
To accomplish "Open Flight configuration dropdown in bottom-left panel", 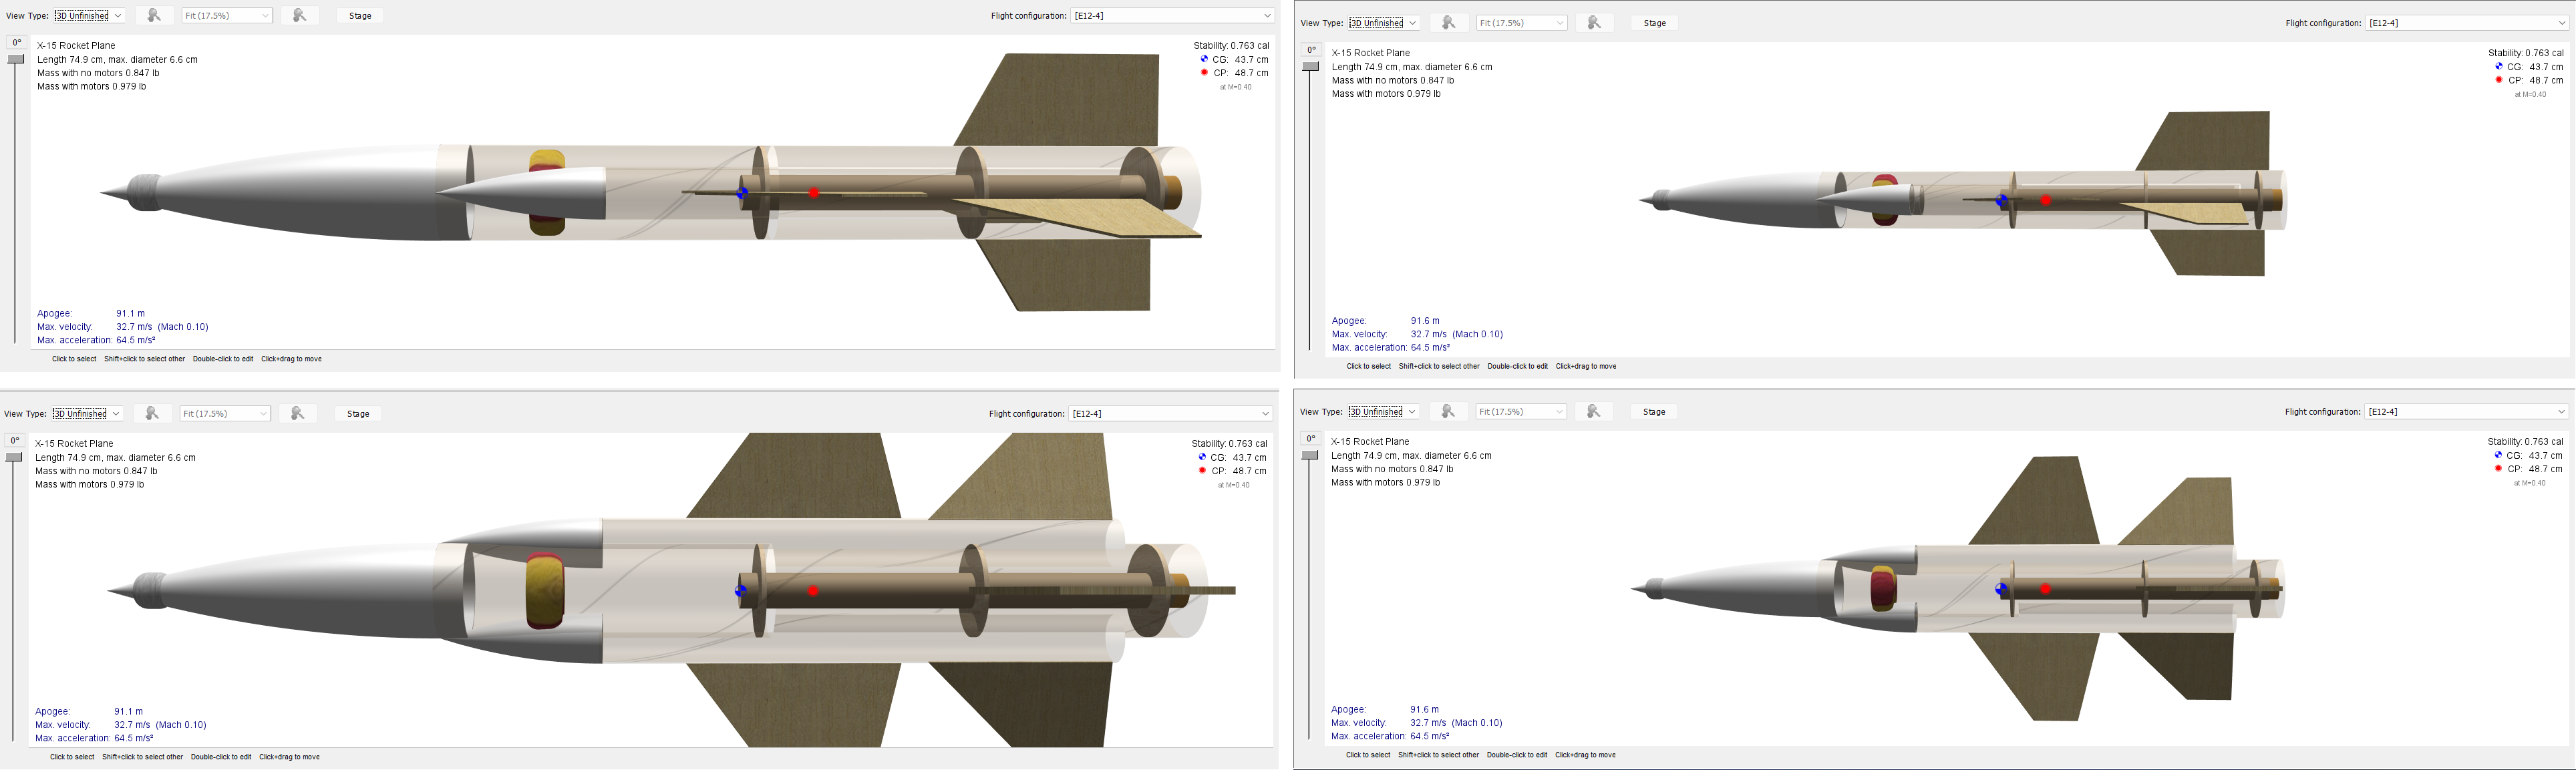I will (1171, 413).
